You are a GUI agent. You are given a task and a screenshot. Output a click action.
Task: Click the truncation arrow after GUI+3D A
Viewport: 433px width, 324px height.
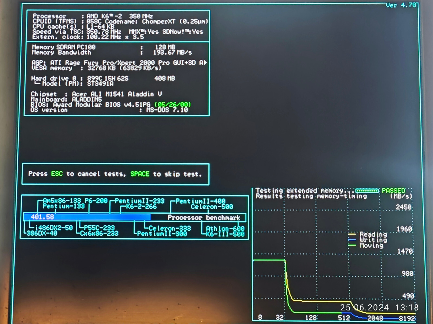click(206, 63)
